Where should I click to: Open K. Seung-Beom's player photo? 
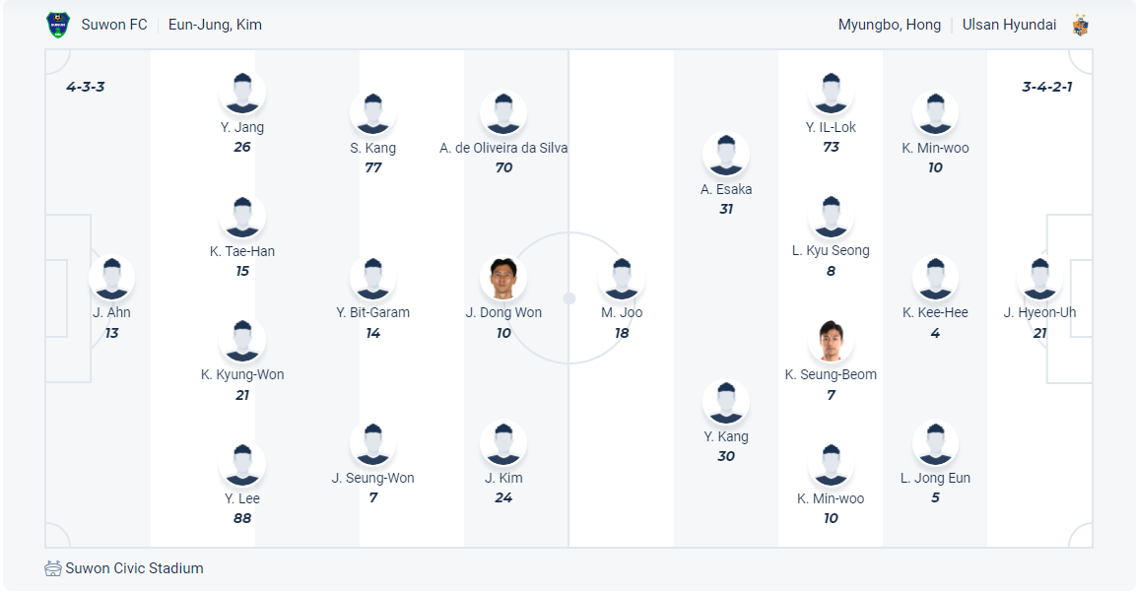[831, 340]
